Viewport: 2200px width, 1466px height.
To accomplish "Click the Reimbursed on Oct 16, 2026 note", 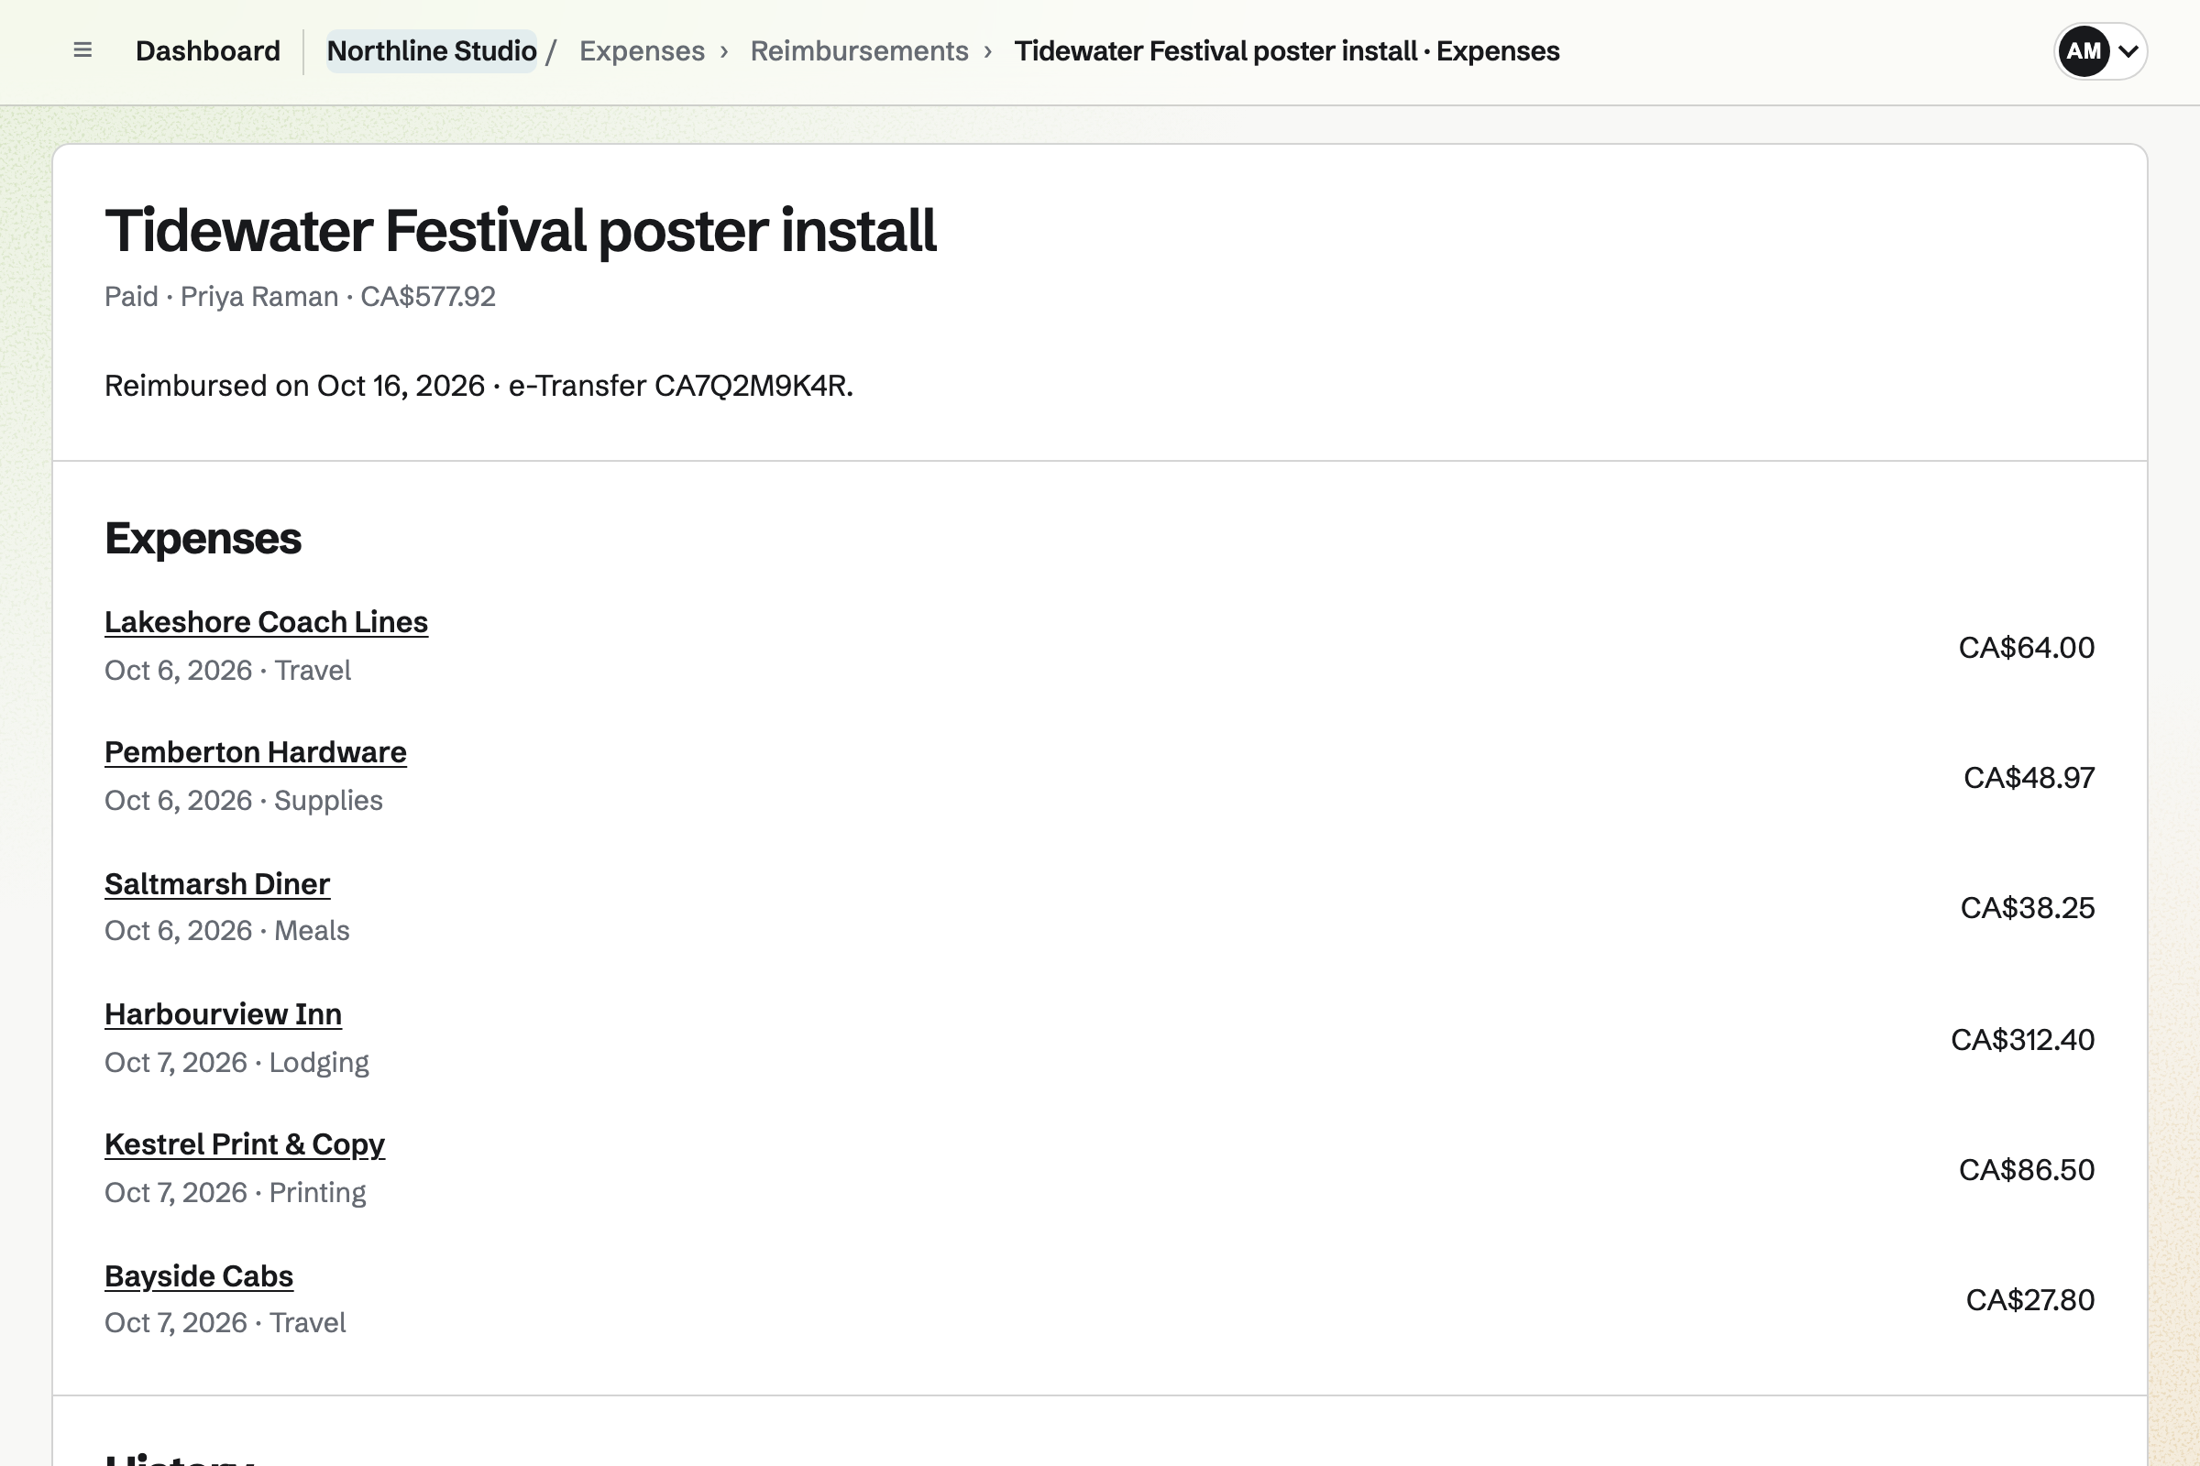I will point(478,385).
